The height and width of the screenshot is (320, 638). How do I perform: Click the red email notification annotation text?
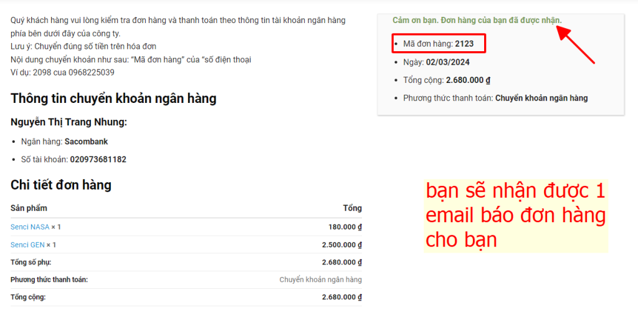pyautogui.click(x=515, y=215)
